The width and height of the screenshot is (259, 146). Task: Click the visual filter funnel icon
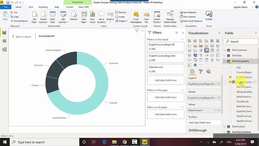click(x=137, y=31)
